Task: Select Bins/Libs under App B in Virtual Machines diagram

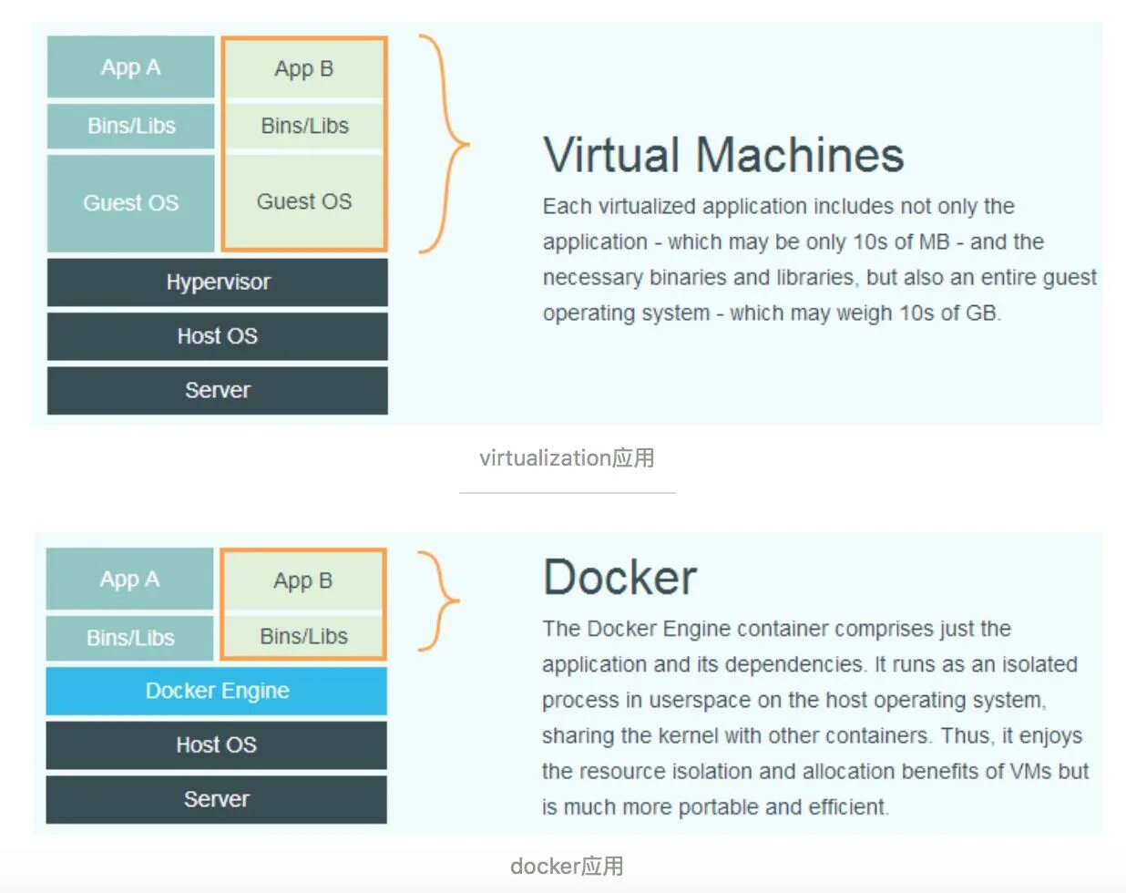Action: pyautogui.click(x=304, y=126)
